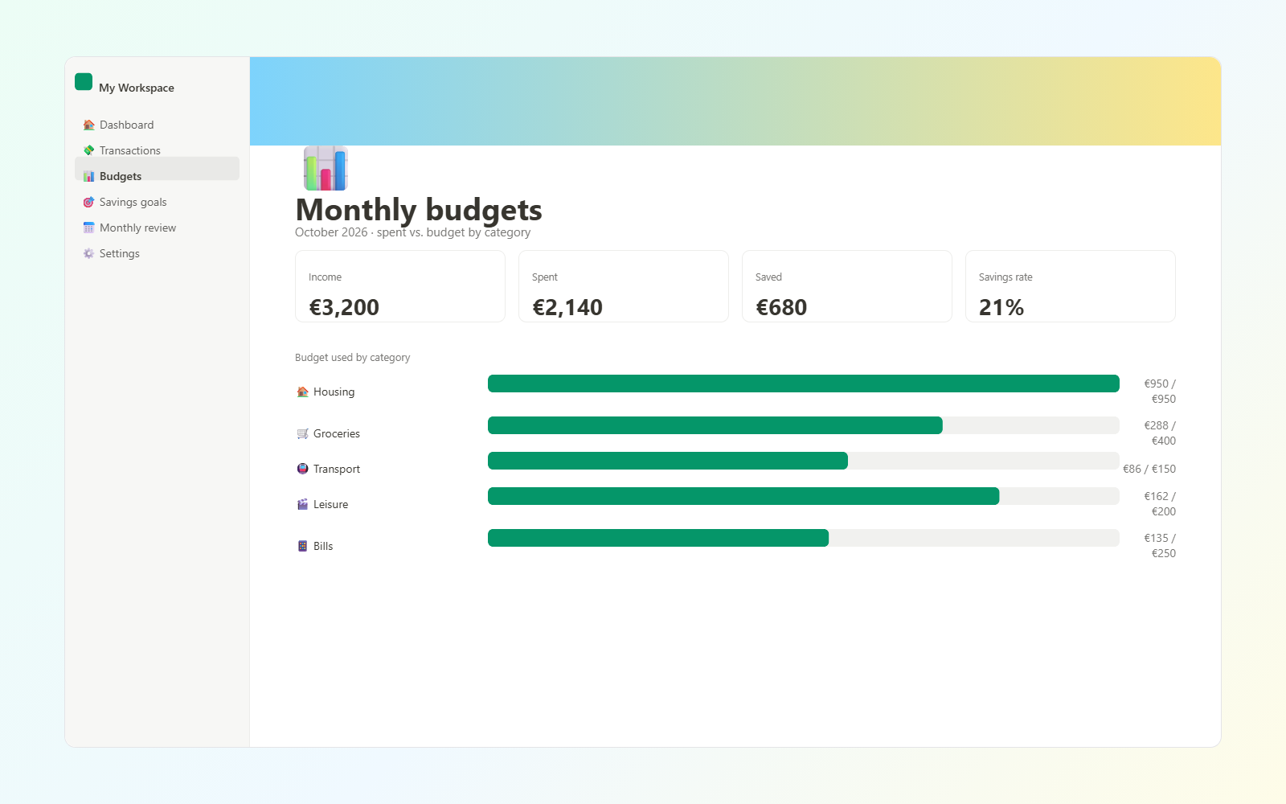Click the Savings rate 21% card
Image resolution: width=1286 pixels, height=804 pixels.
(x=1071, y=286)
